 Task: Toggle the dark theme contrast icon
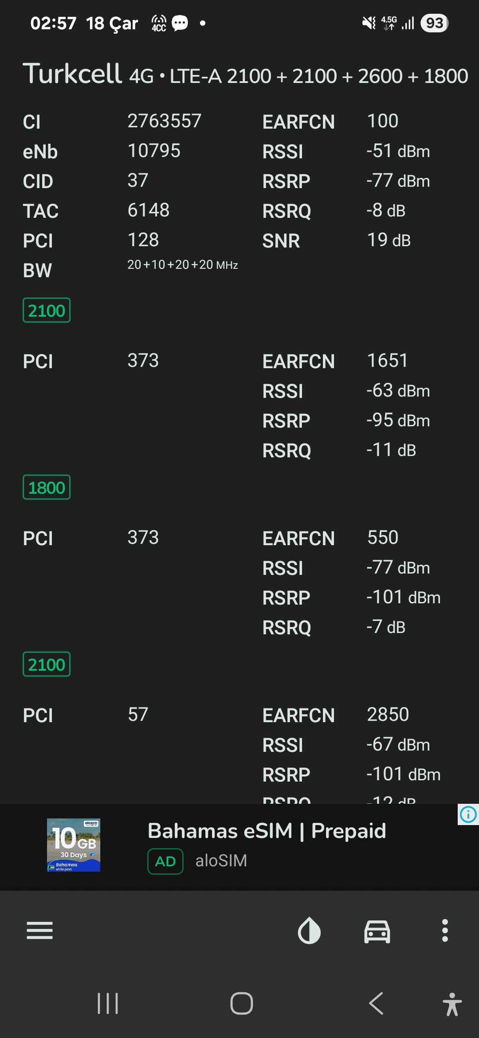point(309,930)
